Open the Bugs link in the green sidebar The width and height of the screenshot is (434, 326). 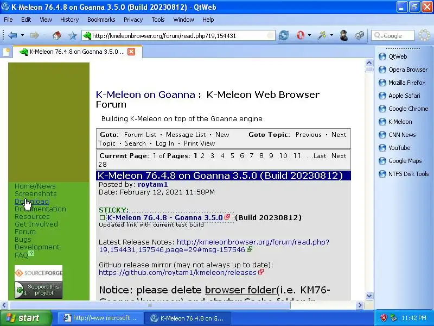click(23, 239)
